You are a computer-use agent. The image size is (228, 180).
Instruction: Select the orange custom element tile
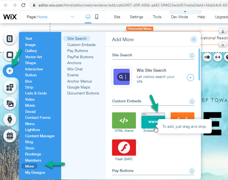tap(182, 116)
